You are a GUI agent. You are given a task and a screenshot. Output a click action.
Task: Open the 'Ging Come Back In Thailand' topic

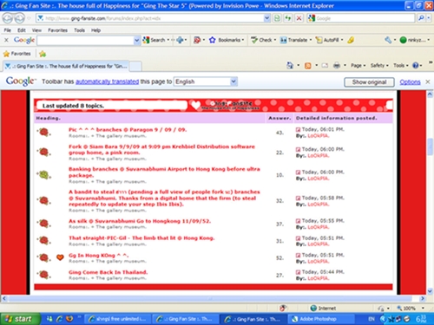pos(108,272)
